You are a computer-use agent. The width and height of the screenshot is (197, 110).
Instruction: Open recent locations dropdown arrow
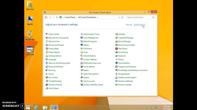54,17
